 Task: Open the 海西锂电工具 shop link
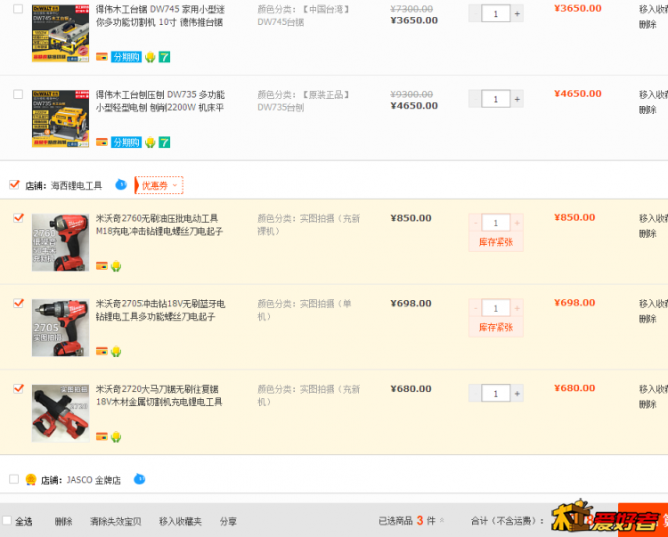pyautogui.click(x=77, y=185)
